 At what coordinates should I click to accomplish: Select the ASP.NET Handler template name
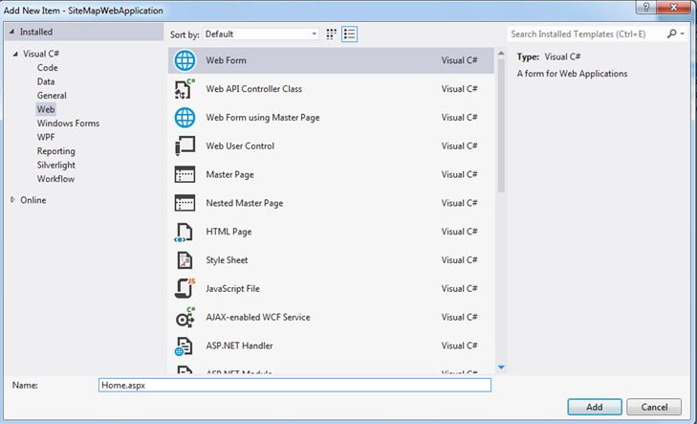[x=239, y=346]
